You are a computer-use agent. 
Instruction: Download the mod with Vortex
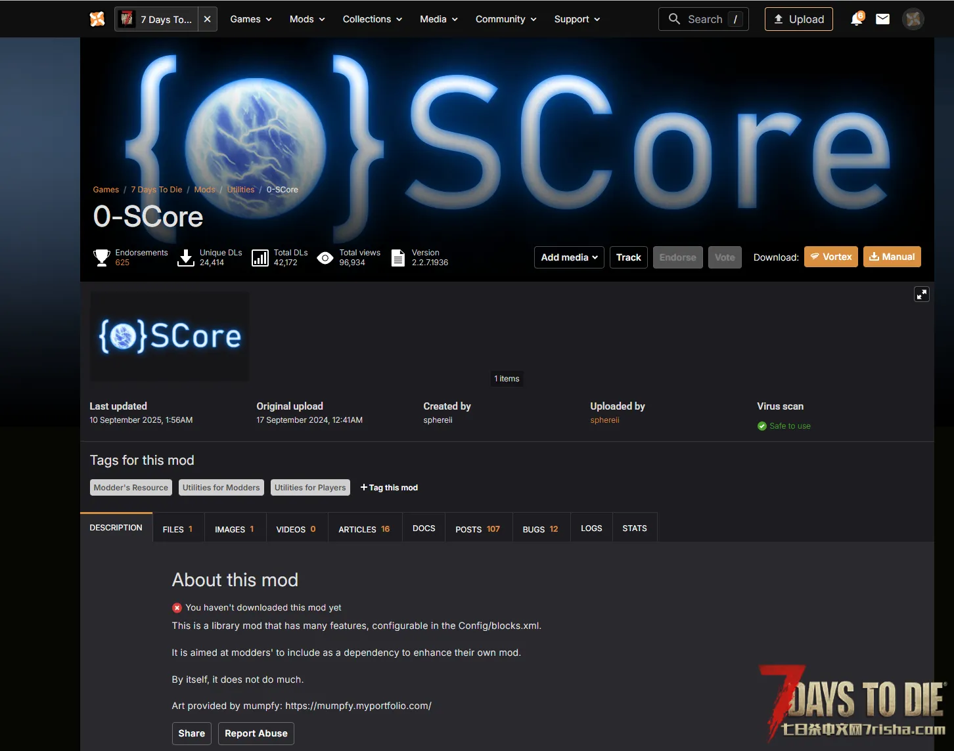click(x=831, y=257)
